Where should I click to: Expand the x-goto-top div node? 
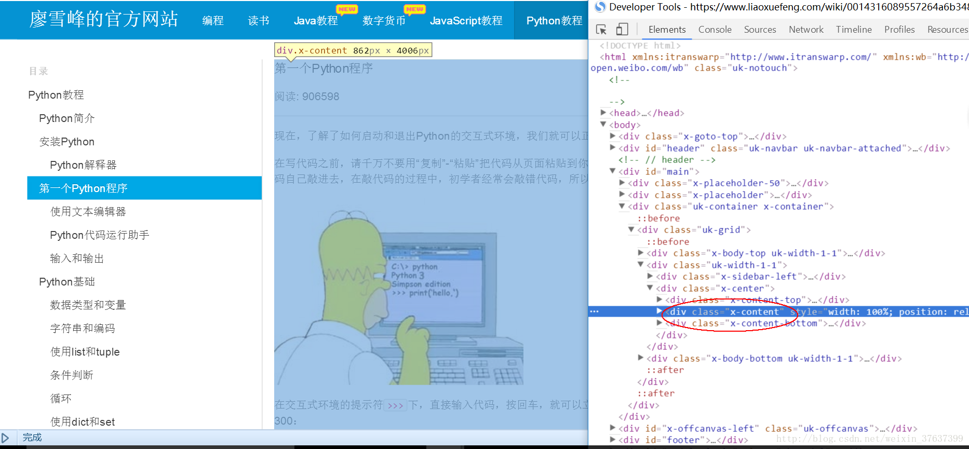pyautogui.click(x=613, y=136)
